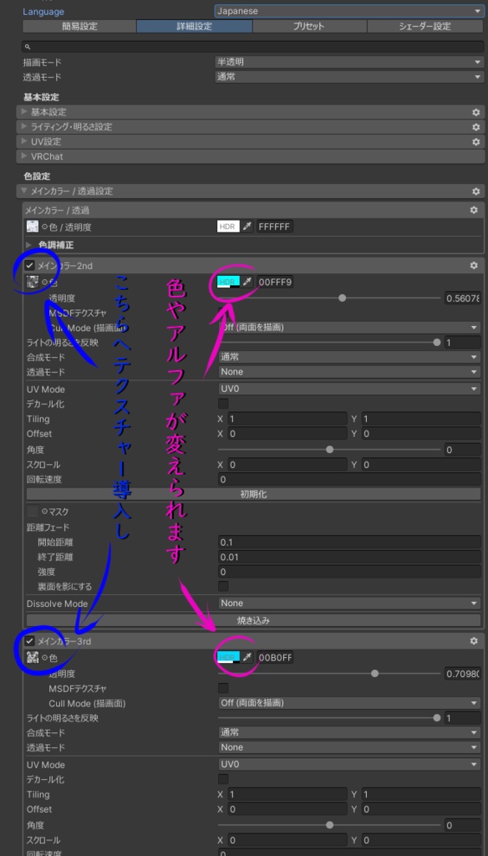This screenshot has width=488, height=856.
Task: Enable デカール化 in メインカラー2nd
Action: [223, 404]
